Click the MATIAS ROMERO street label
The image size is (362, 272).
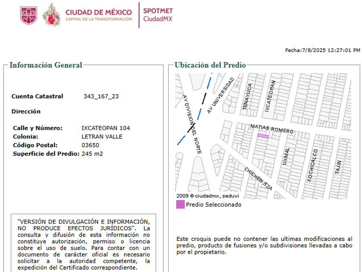(272, 129)
